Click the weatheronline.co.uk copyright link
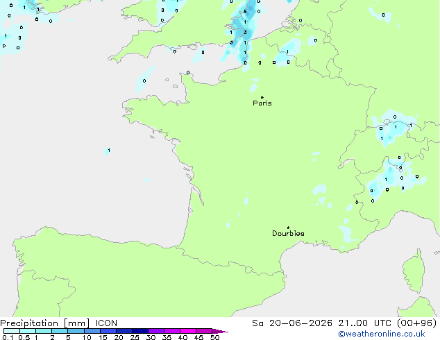This screenshot has height=340, width=440. coord(382,334)
